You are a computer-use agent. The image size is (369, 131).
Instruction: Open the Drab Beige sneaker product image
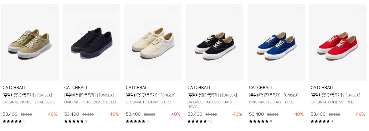(30, 42)
